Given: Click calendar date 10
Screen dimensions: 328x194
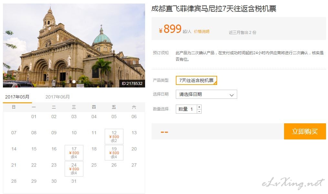Looking at the screenshot, I should (x=74, y=133).
